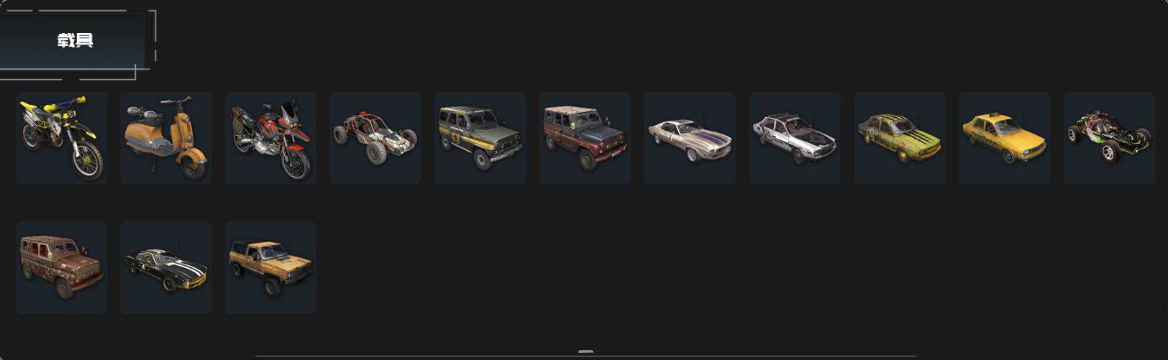Click the bottom panel expand handle
The width and height of the screenshot is (1168, 360).
tap(586, 351)
